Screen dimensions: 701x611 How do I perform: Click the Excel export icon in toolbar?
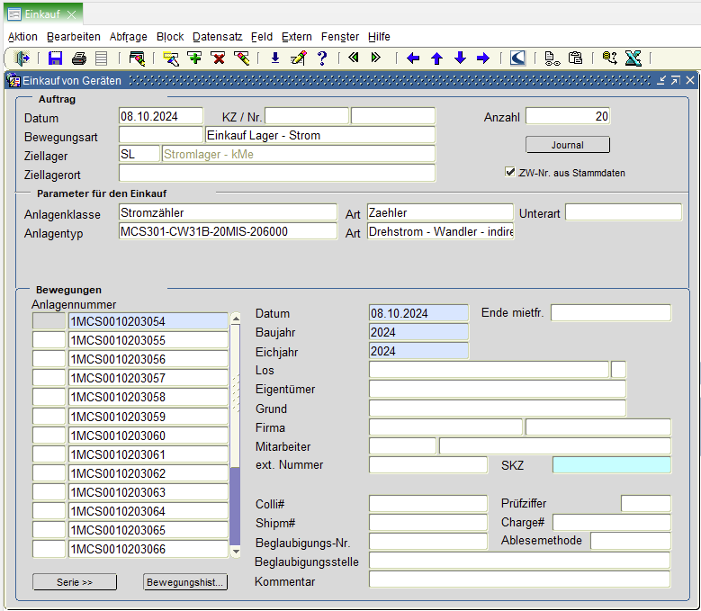coord(633,58)
